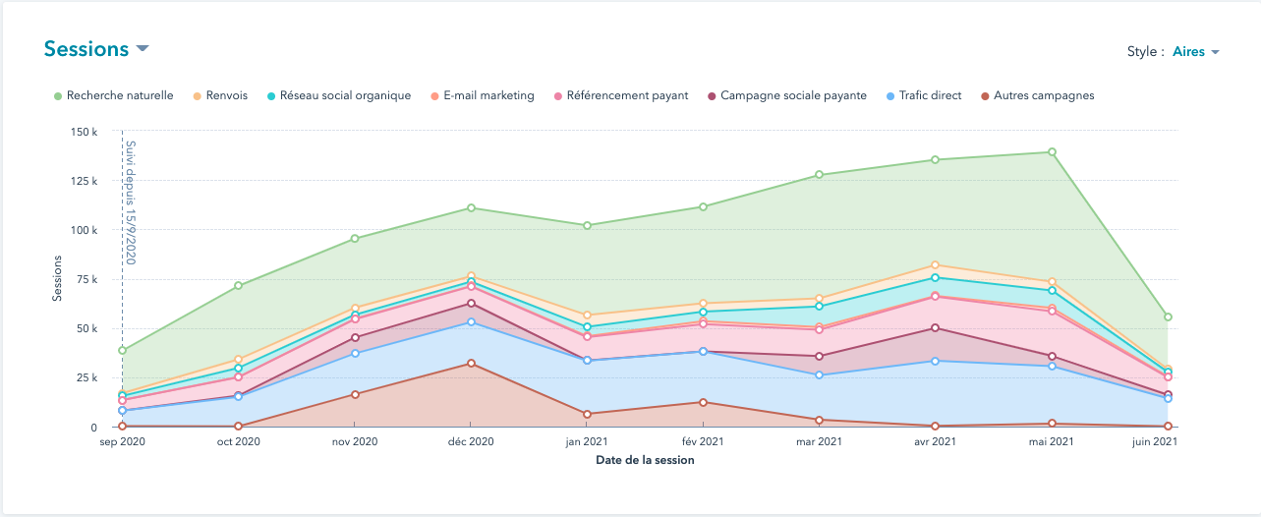Click the 'juin 2021' x-axis label

[x=1154, y=442]
